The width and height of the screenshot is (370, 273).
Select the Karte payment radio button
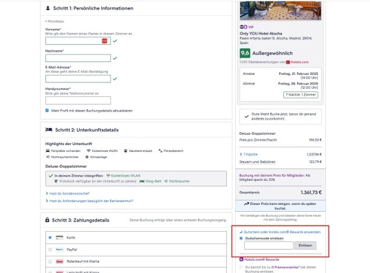50,238
